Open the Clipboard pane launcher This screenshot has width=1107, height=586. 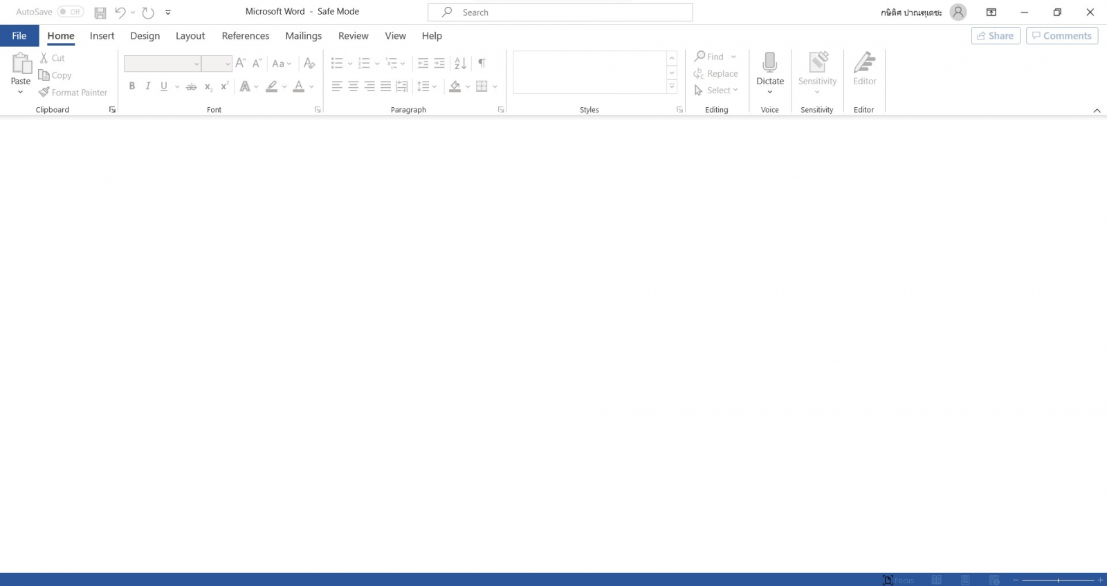(112, 110)
